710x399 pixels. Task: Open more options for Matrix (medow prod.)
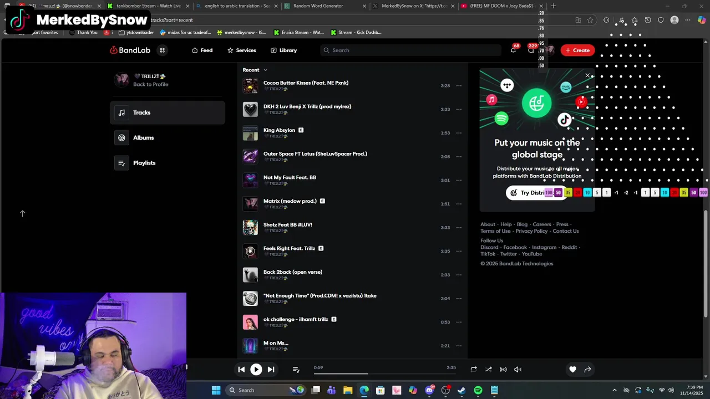point(459,204)
